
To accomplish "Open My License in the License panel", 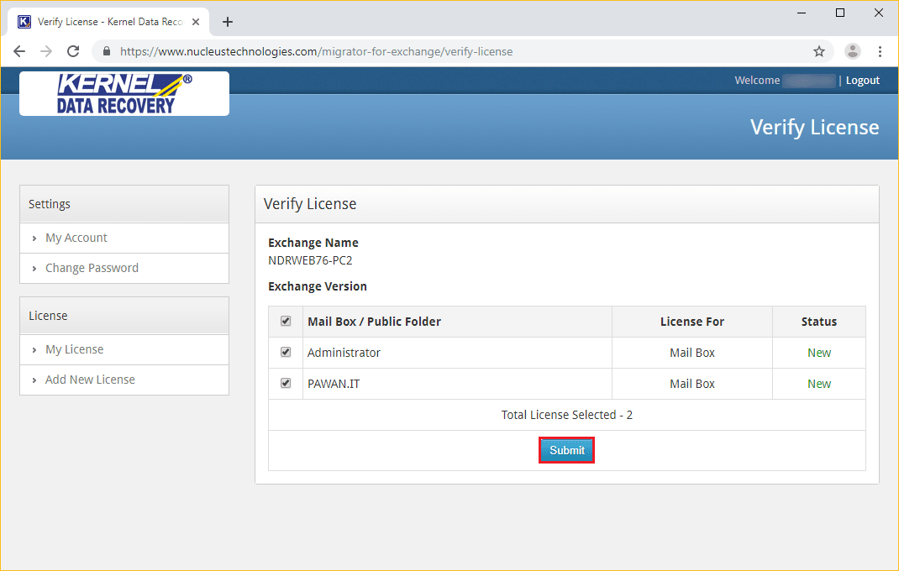I will point(75,349).
